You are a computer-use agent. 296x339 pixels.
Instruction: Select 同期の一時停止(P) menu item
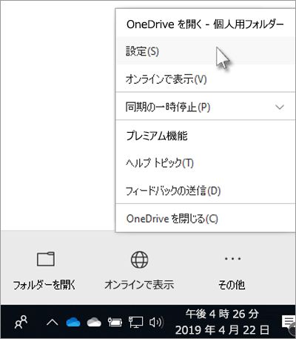(x=206, y=107)
